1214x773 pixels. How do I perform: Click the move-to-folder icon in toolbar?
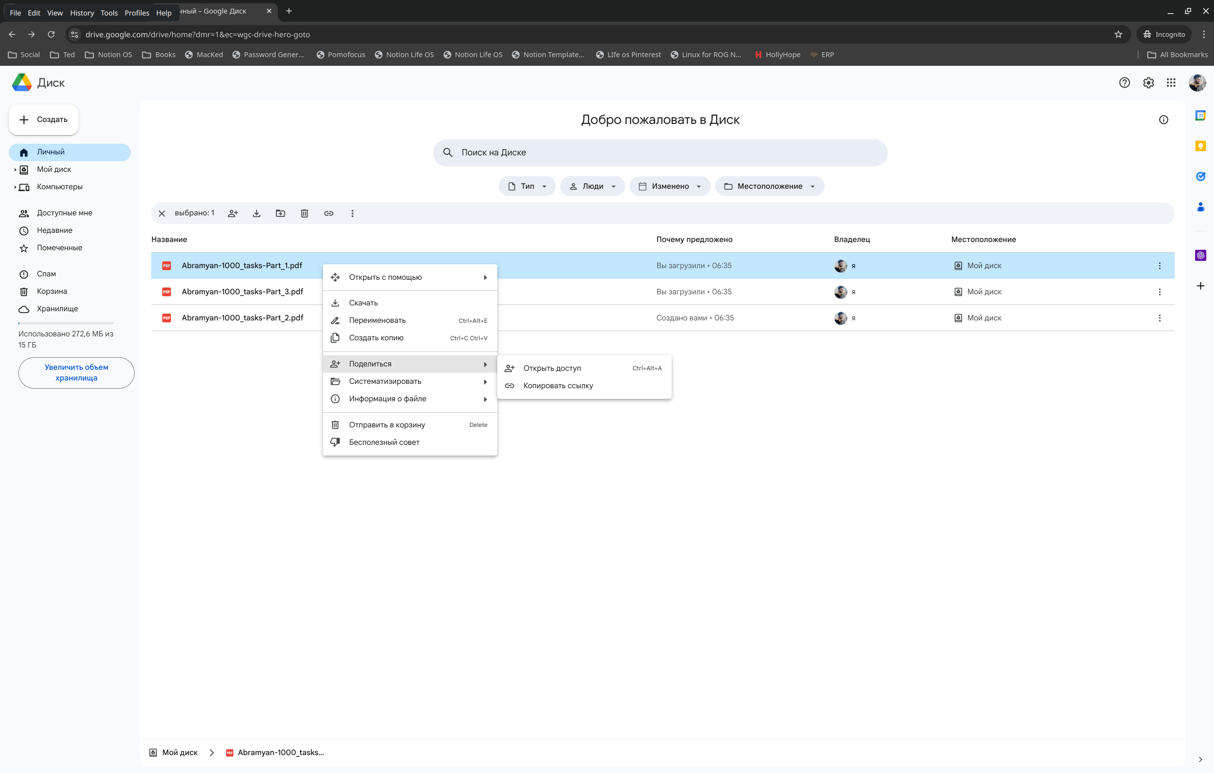click(x=280, y=213)
